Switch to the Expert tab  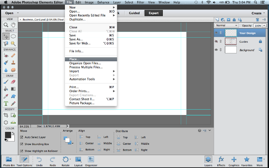click(154, 13)
